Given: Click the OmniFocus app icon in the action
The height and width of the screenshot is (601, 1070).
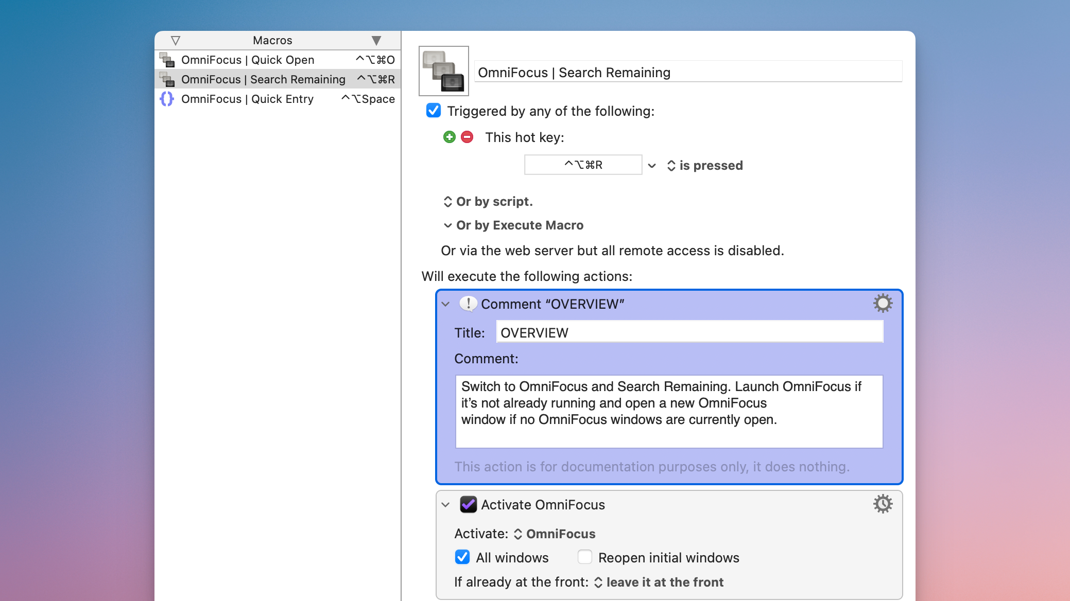Looking at the screenshot, I should pyautogui.click(x=468, y=504).
